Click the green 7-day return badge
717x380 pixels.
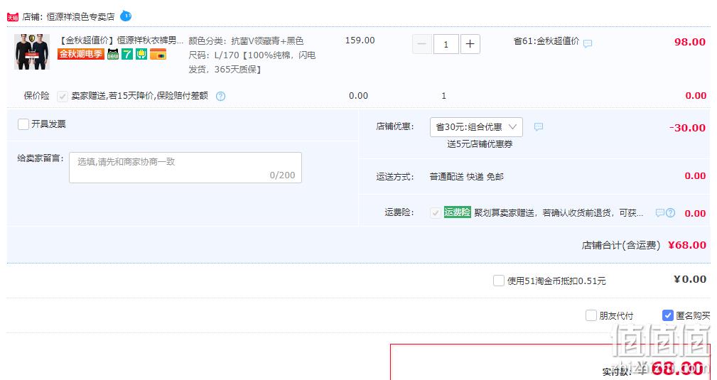click(127, 54)
